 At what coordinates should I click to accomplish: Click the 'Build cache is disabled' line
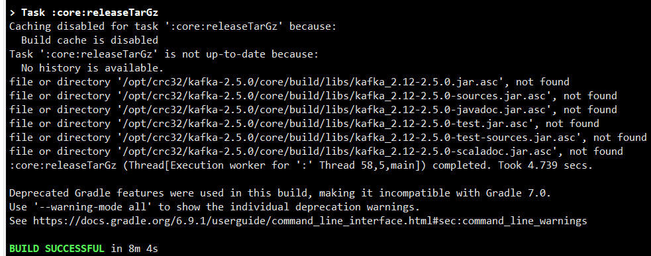(89, 40)
